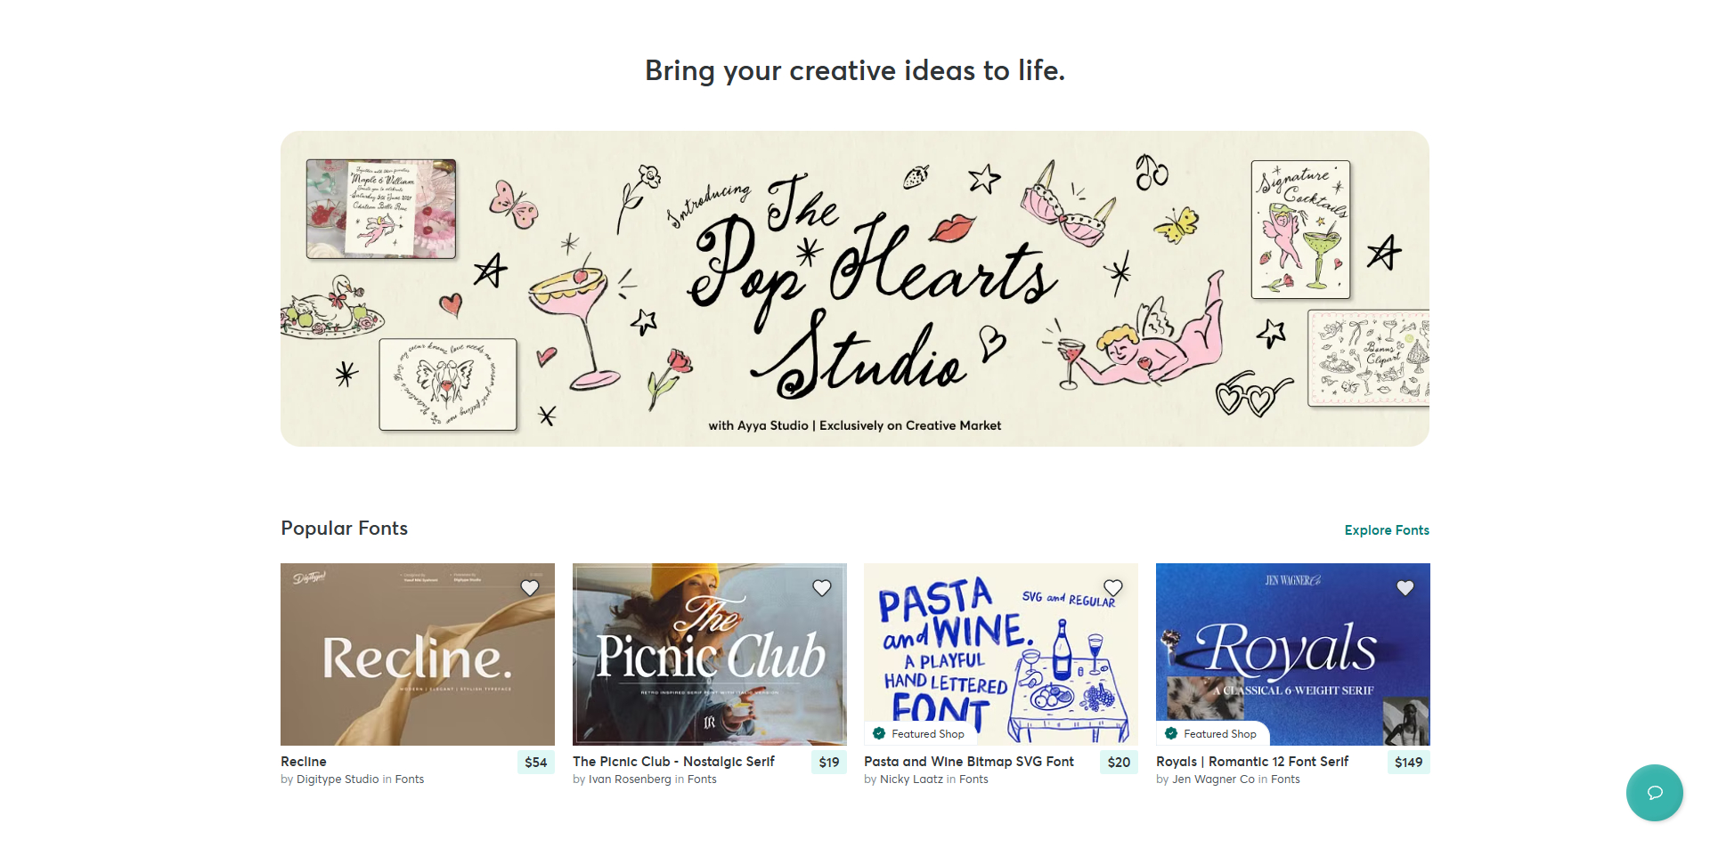
Task: Visit Nicky Laatz shop link
Action: pos(911,779)
